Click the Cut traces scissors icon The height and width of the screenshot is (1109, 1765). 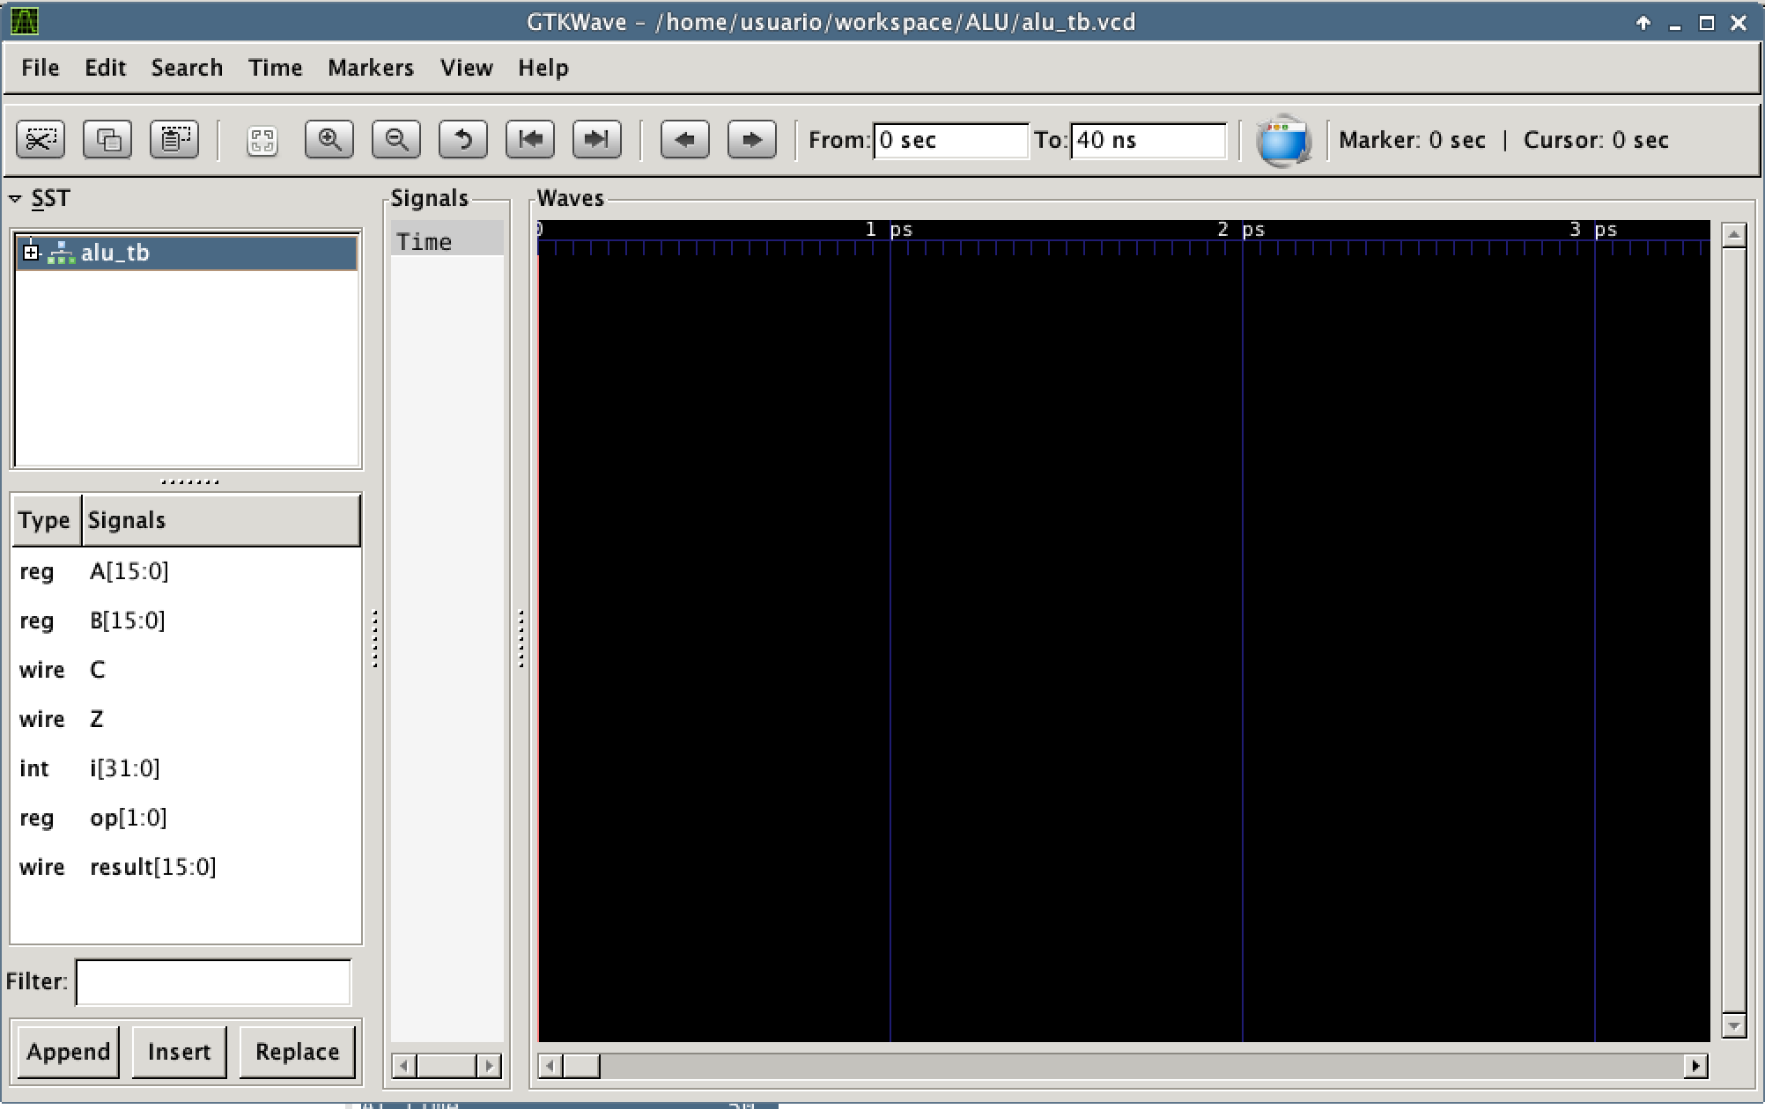[x=41, y=140]
